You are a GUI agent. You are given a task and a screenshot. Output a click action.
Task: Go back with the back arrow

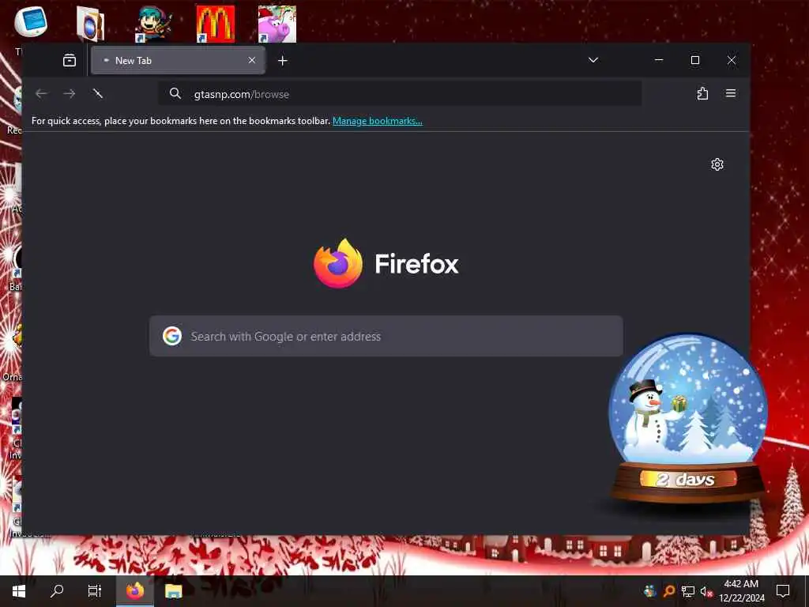click(x=41, y=93)
